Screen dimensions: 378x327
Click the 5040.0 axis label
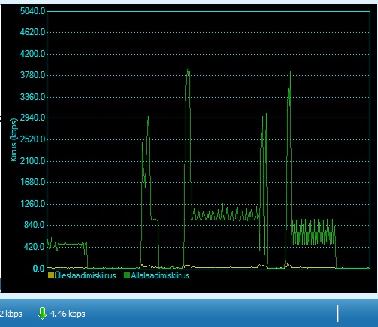click(32, 11)
